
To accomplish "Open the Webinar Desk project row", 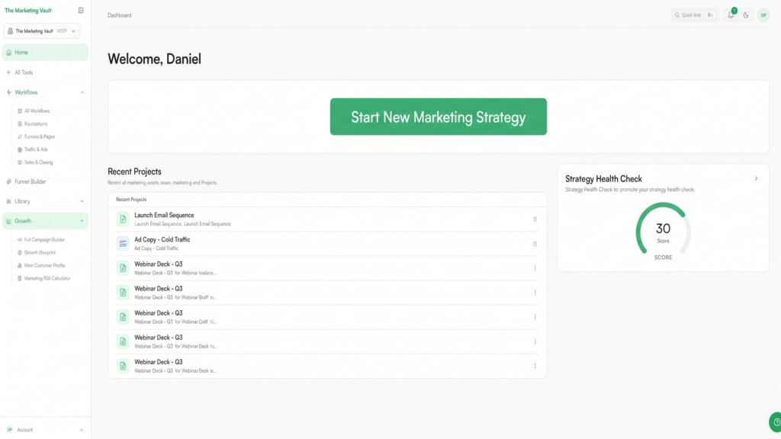I will pos(327,366).
